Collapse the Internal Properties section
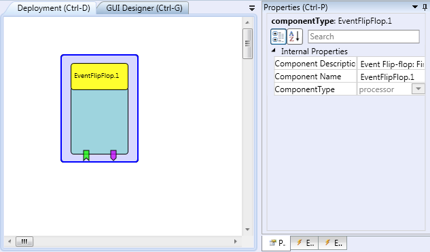Screen dimensions: 430x252 tap(273, 51)
